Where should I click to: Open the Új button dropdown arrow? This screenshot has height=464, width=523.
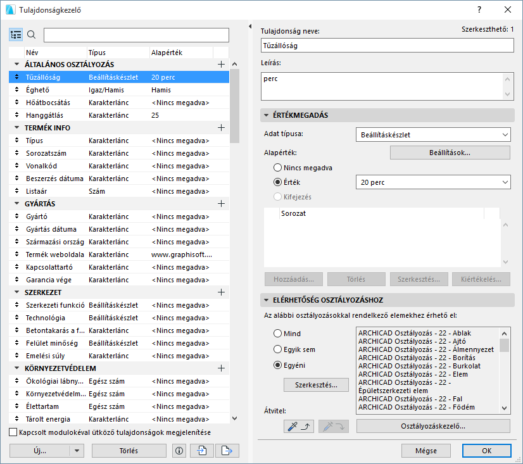tap(77, 451)
